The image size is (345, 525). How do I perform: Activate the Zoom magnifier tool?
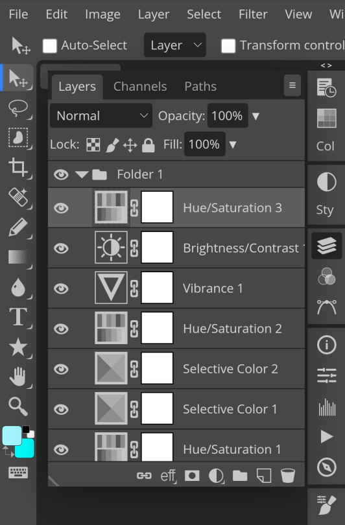(18, 406)
